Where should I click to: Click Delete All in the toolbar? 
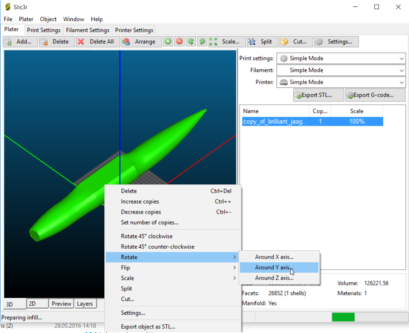[x=98, y=42]
